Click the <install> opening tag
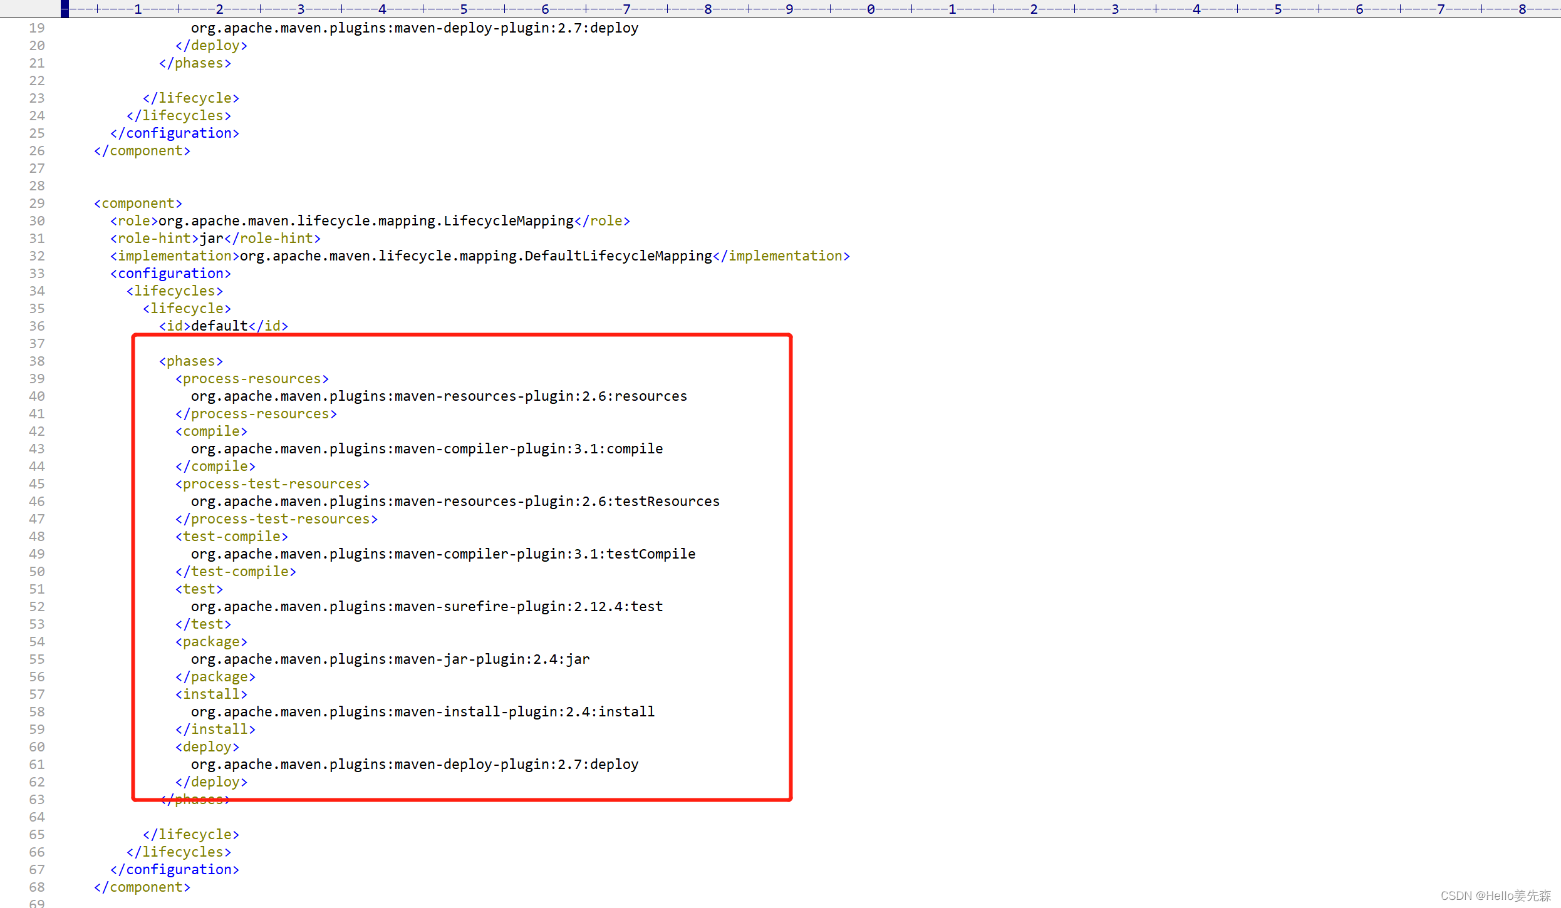The height and width of the screenshot is (908, 1561). pyautogui.click(x=211, y=694)
